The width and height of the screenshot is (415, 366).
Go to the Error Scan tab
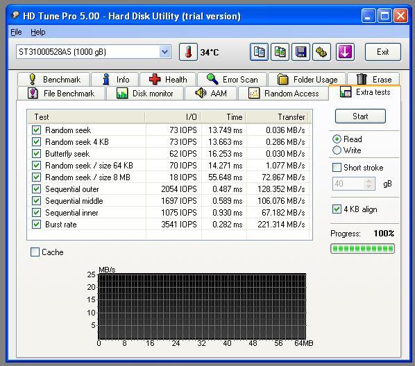point(232,79)
